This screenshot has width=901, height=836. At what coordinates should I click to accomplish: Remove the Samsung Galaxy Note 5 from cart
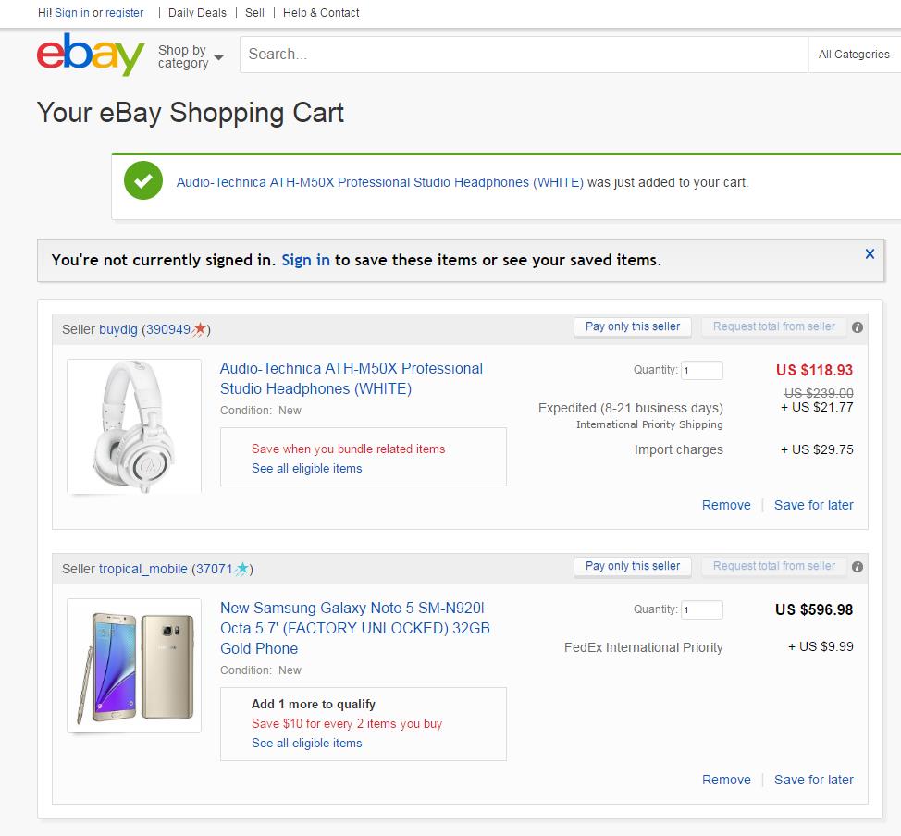click(x=726, y=780)
